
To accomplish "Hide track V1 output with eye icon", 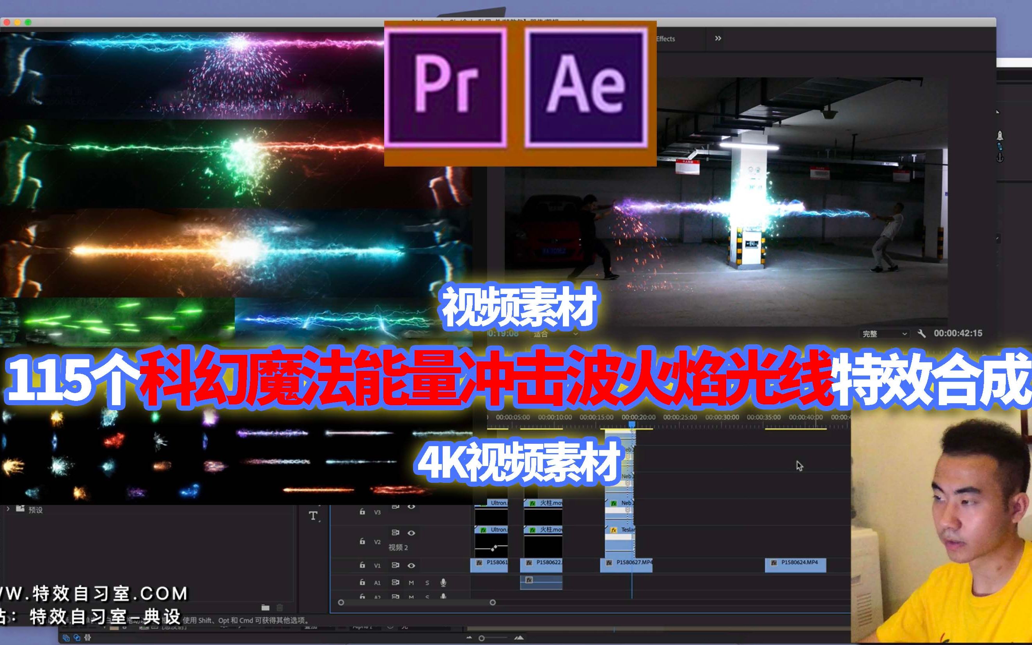I will click(x=411, y=566).
